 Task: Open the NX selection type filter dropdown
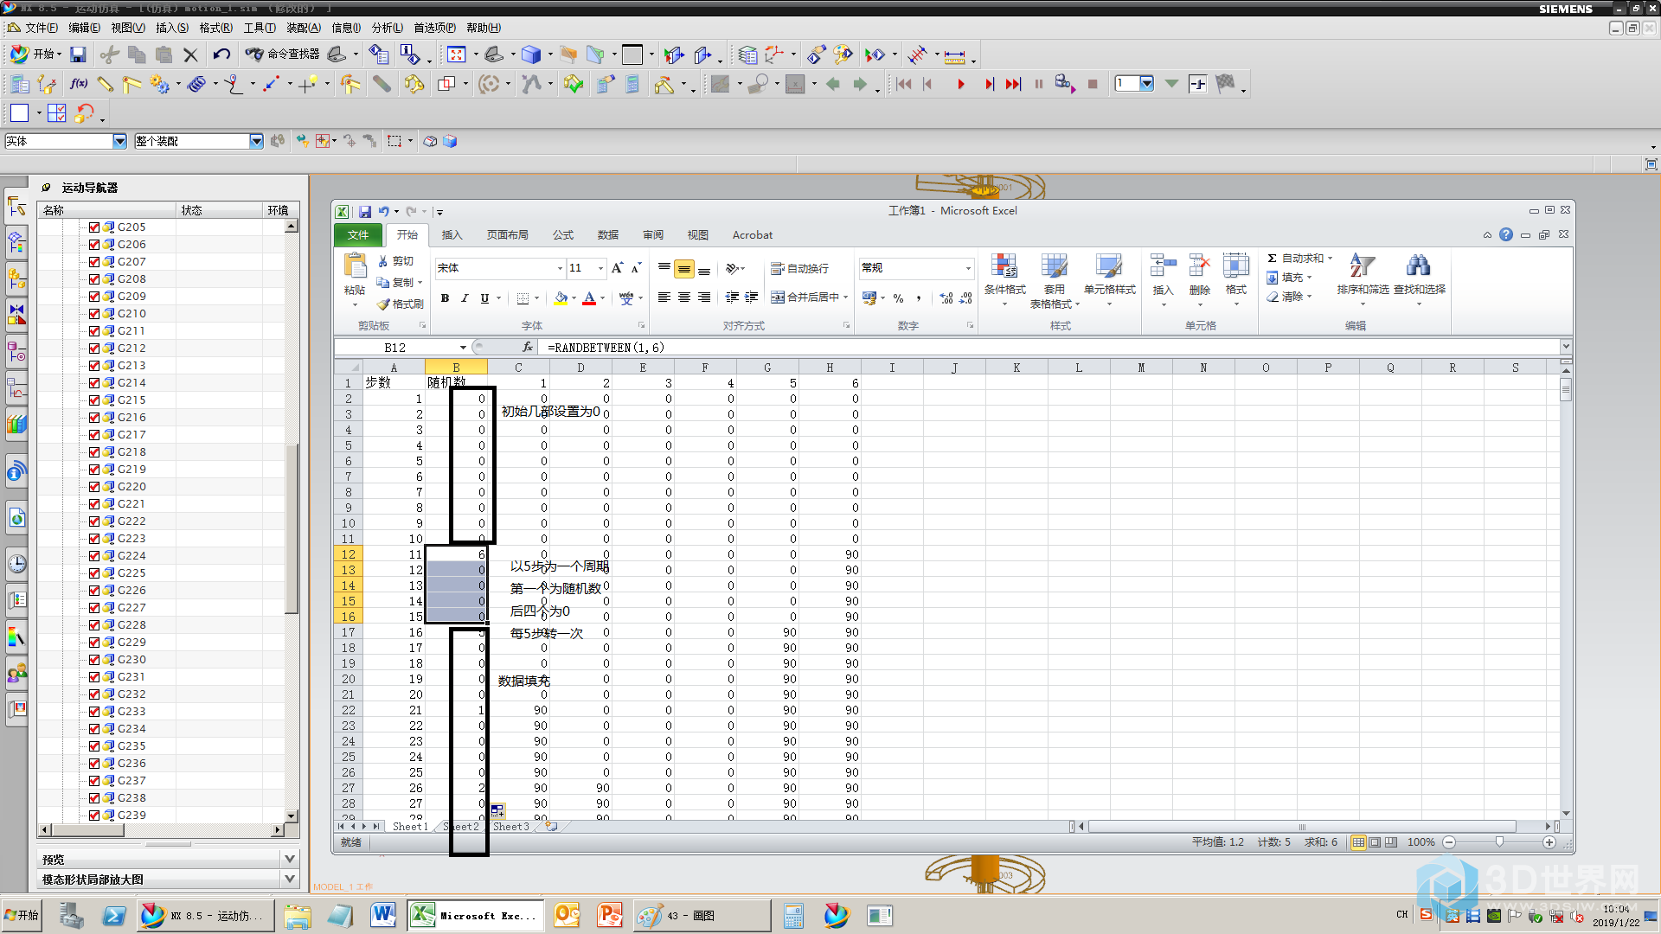click(119, 141)
